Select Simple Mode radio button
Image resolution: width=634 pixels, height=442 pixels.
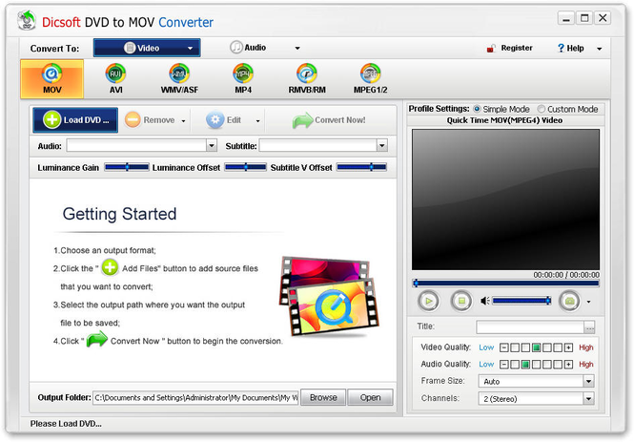(x=477, y=109)
